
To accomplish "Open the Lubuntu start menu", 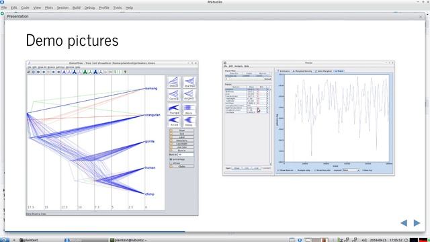I will coord(4,240).
